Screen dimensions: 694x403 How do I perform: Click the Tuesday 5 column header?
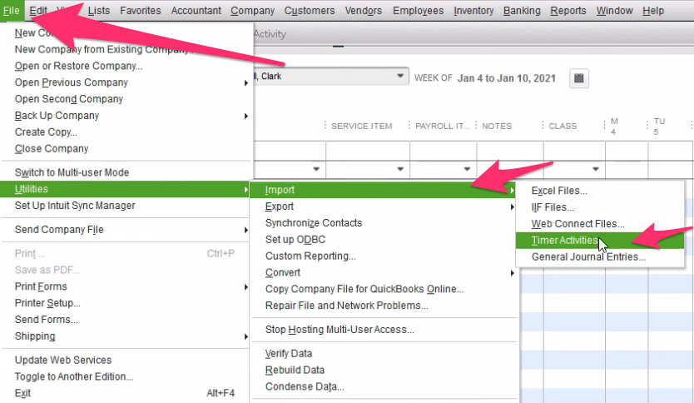pyautogui.click(x=659, y=127)
